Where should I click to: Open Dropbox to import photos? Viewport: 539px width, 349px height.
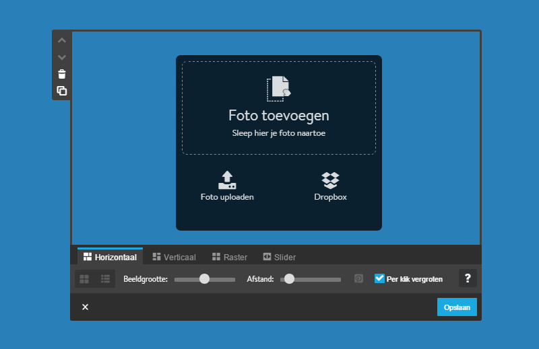[x=330, y=186]
